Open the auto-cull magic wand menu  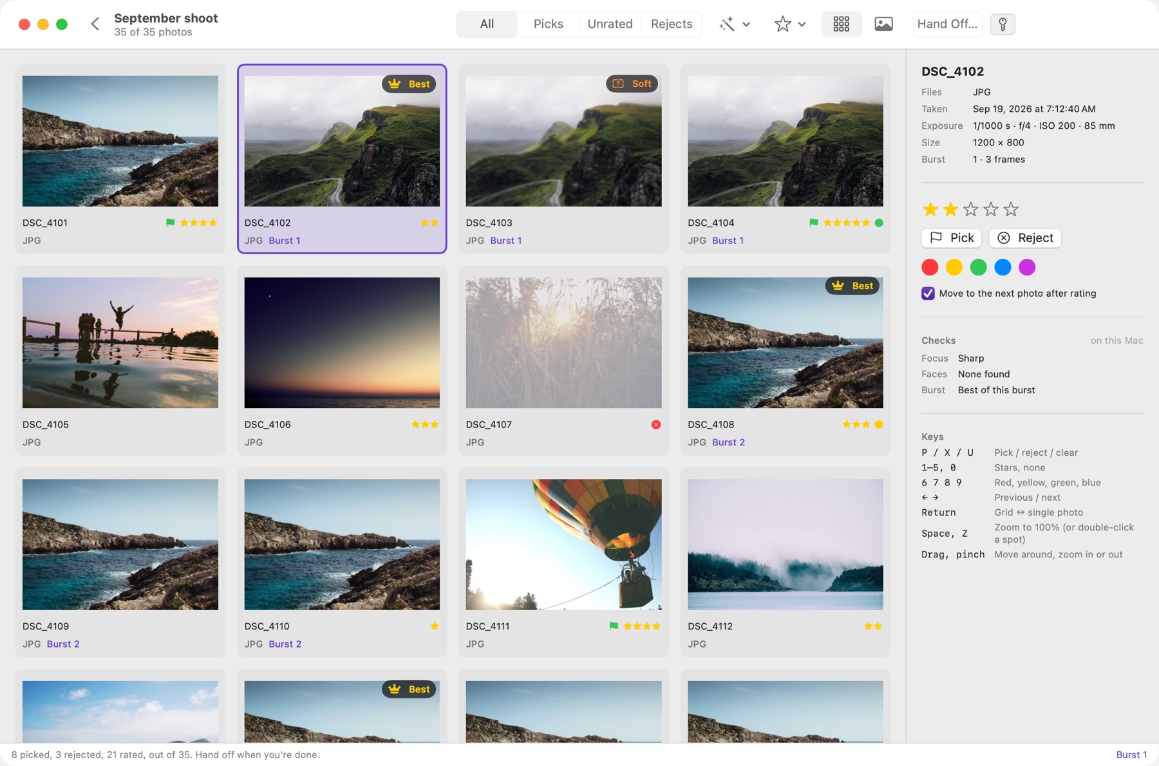pos(735,24)
